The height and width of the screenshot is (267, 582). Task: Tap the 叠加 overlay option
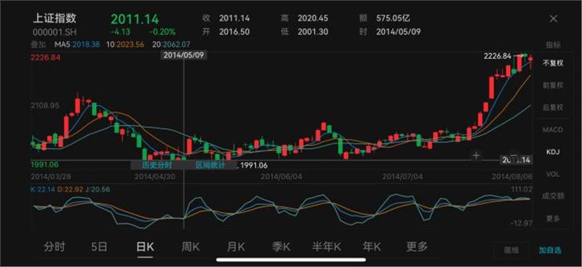tap(38, 45)
